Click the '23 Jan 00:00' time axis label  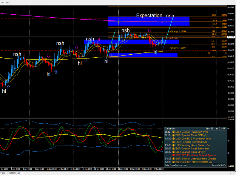click(x=123, y=169)
